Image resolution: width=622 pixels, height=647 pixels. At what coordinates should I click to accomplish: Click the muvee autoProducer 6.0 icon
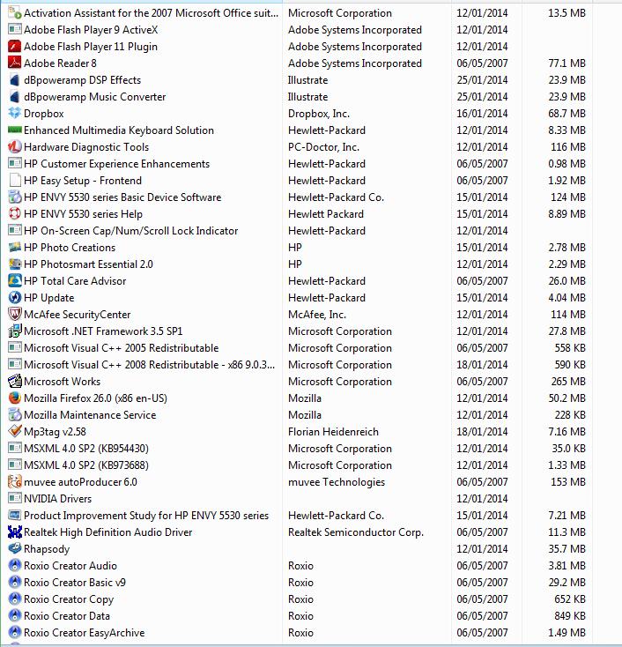(15, 481)
